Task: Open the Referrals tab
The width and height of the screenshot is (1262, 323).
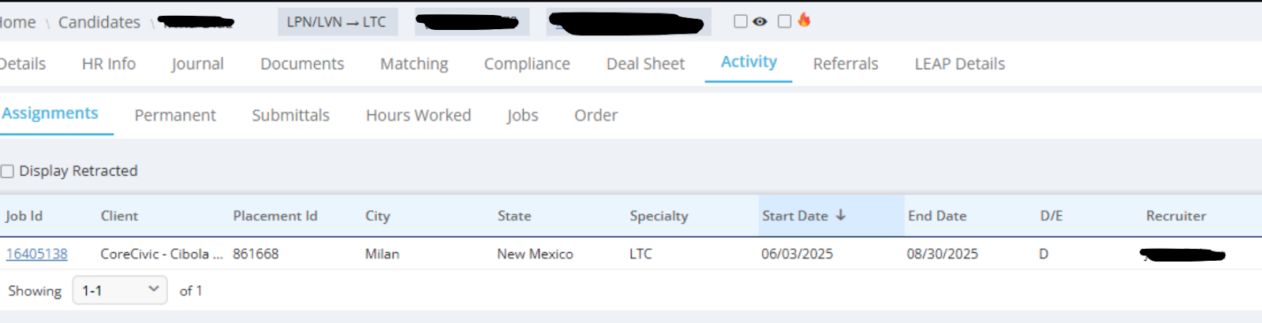Action: point(846,64)
